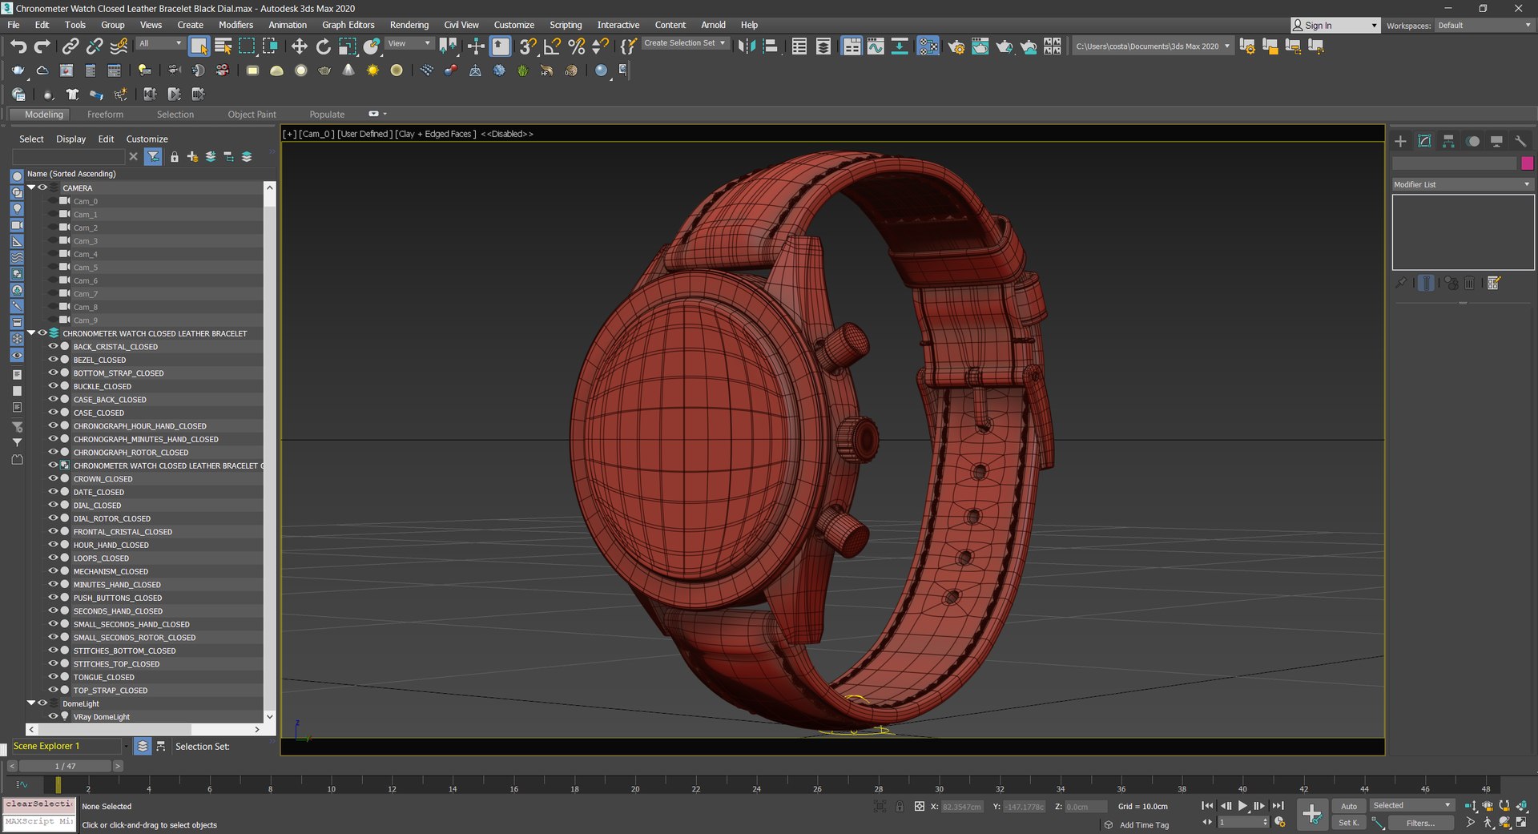The width and height of the screenshot is (1538, 834).
Task: Toggle the Percent Snap icon
Action: (x=576, y=46)
